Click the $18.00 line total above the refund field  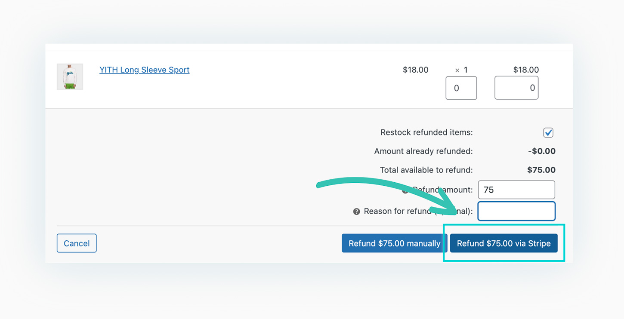(x=526, y=70)
